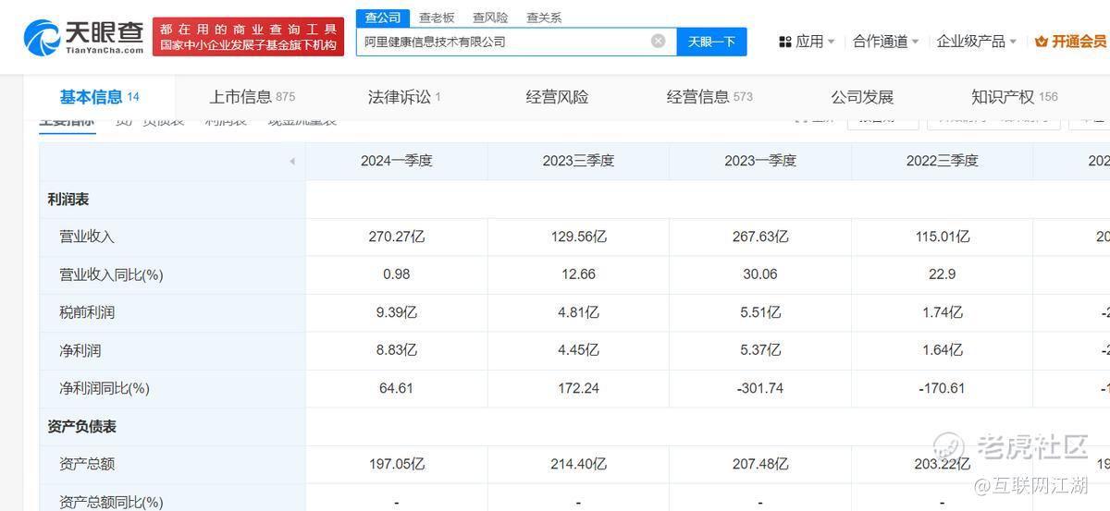Click the -301.74 net profit growth cell
1110x511 pixels.
760,388
